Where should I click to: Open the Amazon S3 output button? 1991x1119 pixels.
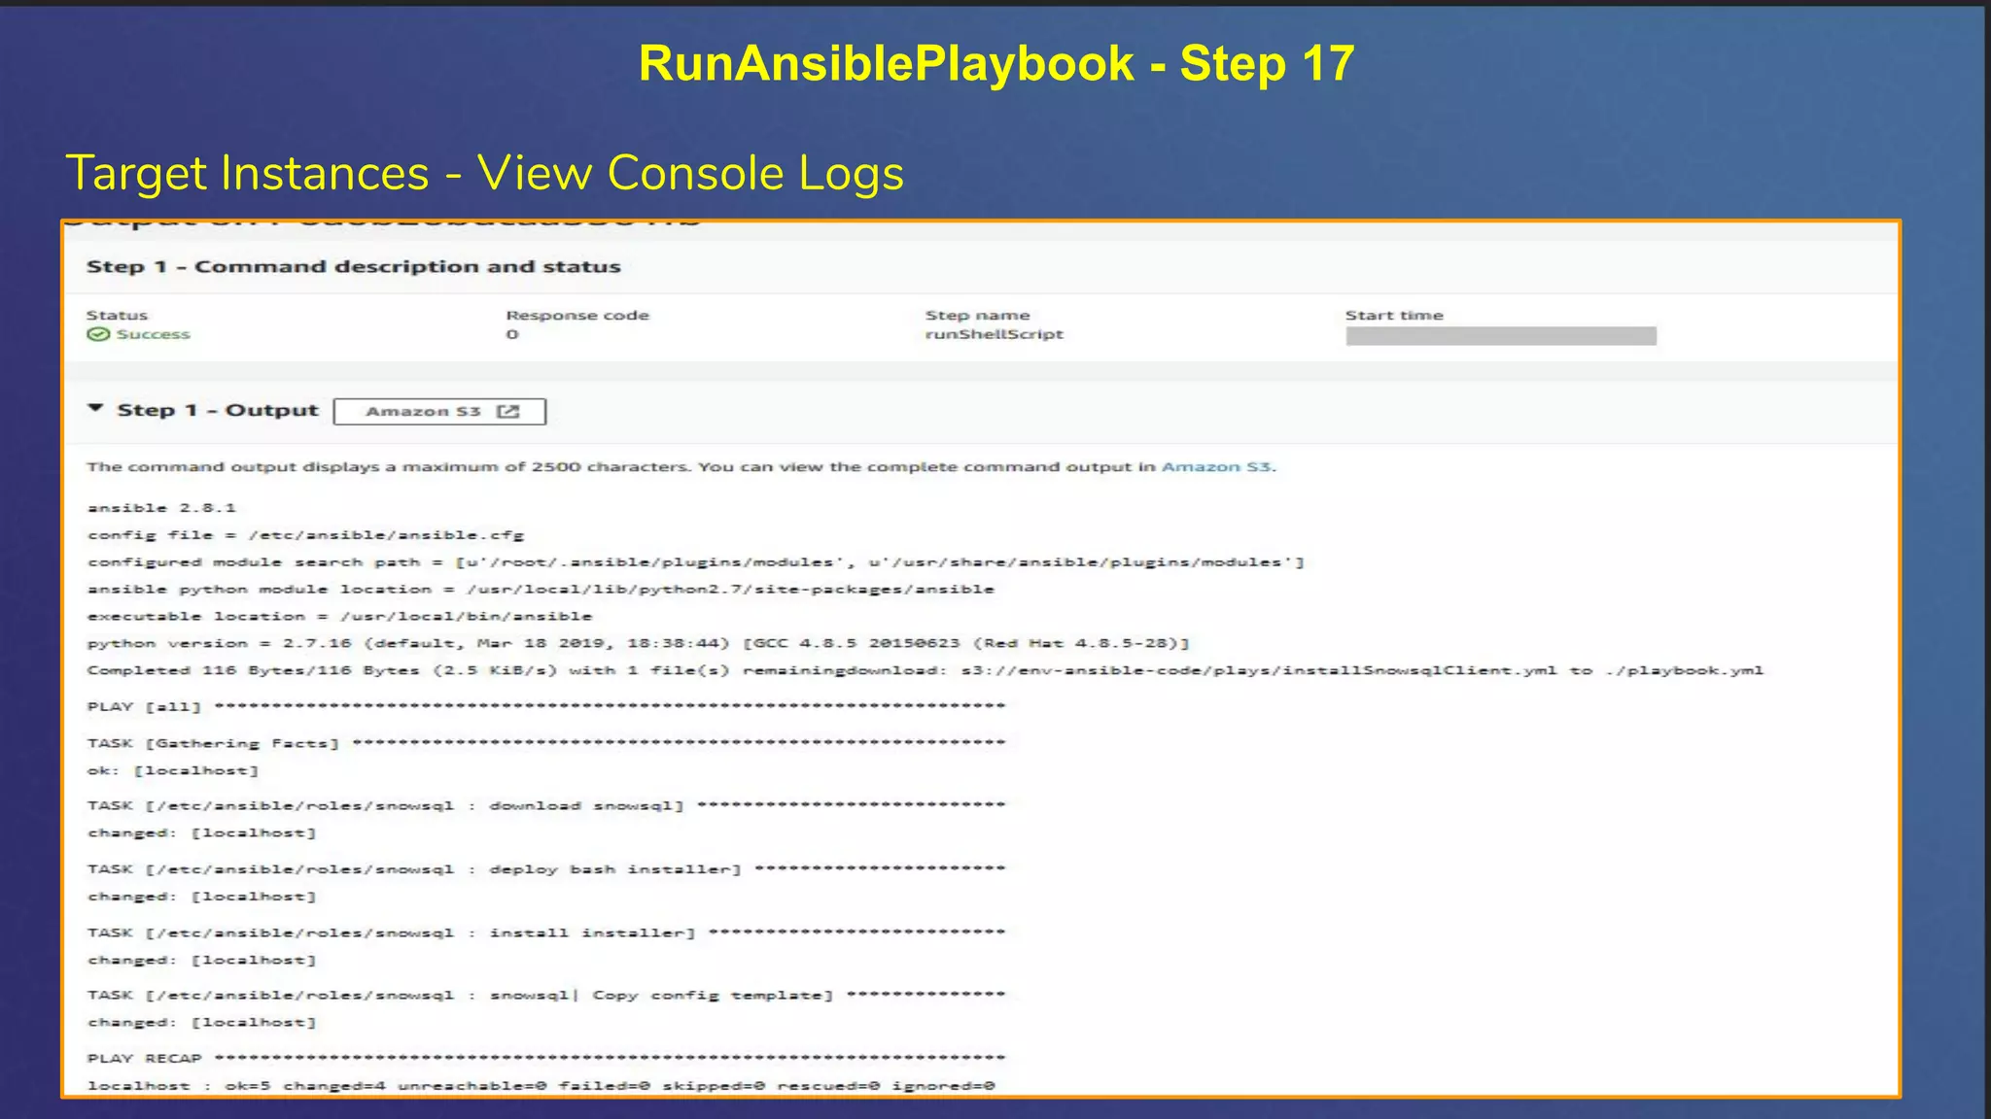[439, 412]
